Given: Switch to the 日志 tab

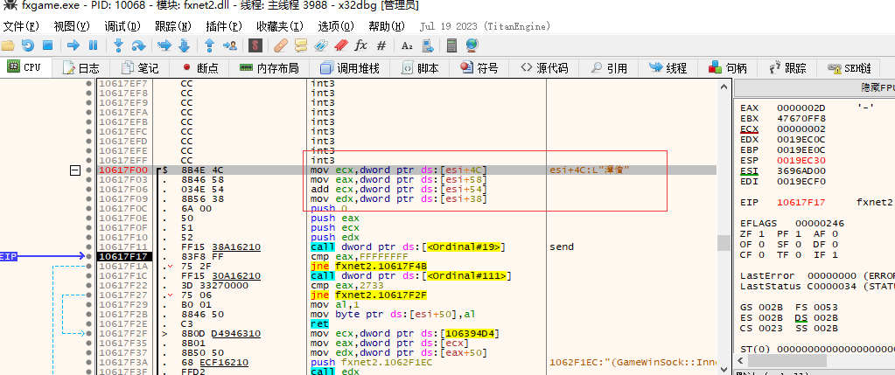Looking at the screenshot, I should tap(80, 68).
